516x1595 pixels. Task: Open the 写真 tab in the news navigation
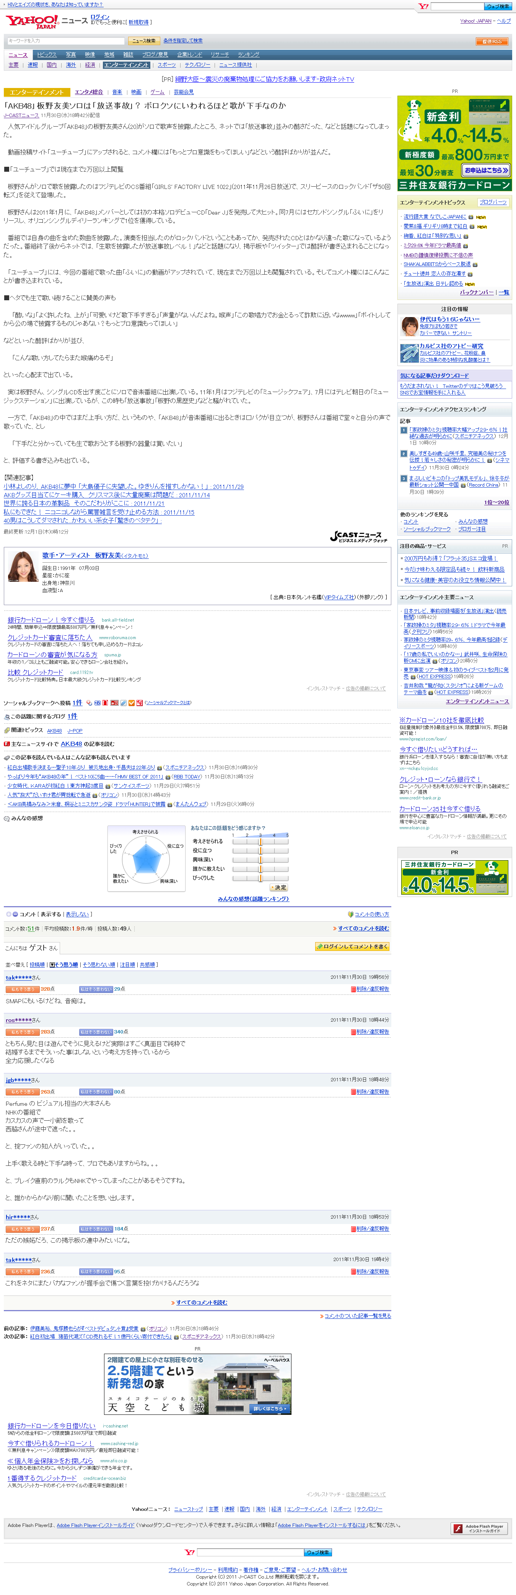(71, 55)
